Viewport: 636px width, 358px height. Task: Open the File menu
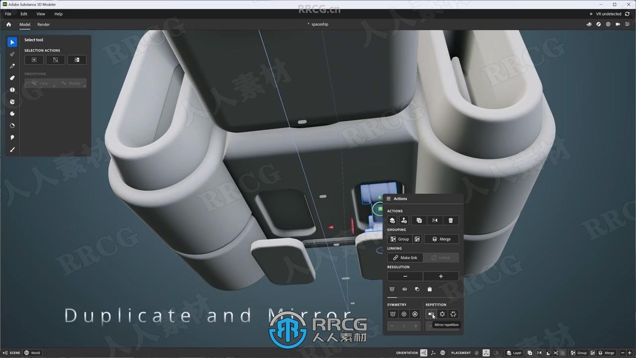click(x=8, y=14)
